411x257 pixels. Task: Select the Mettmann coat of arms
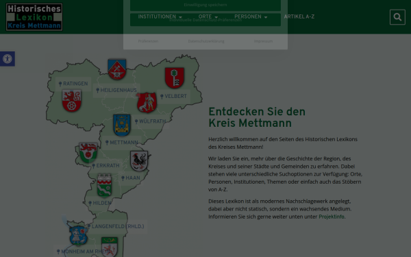[122, 125]
